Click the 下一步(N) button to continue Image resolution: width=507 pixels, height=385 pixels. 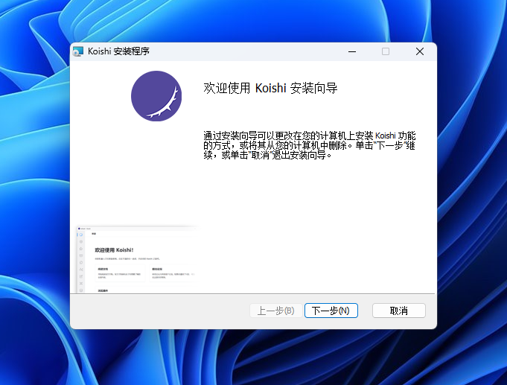click(x=331, y=311)
